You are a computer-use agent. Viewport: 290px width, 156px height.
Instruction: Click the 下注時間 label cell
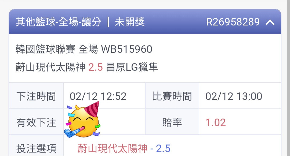[36, 96]
